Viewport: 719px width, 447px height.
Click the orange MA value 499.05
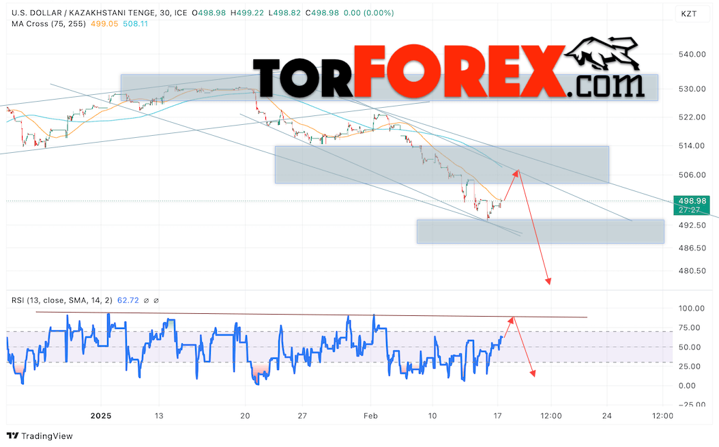coord(104,24)
